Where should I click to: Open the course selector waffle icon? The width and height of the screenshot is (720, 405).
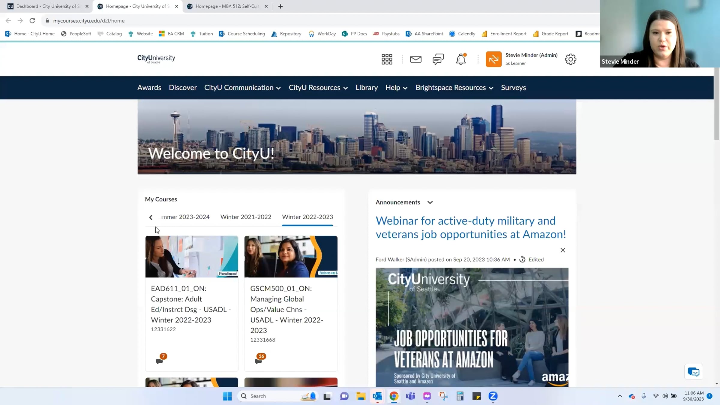click(387, 59)
